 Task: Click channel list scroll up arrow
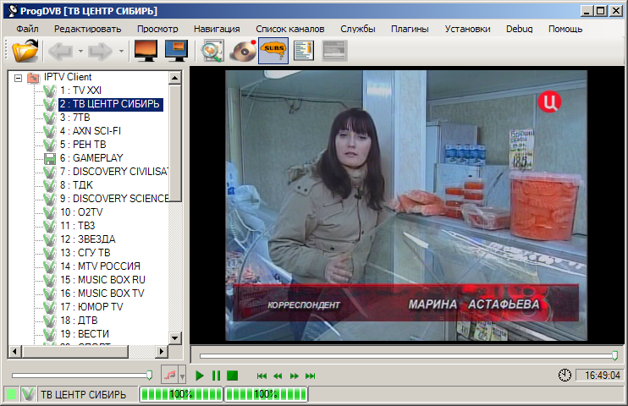[x=174, y=78]
